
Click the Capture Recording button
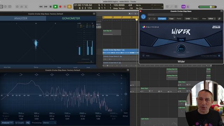tap(65, 7)
